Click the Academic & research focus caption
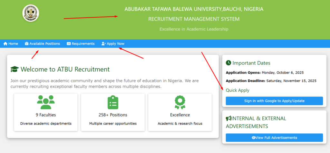Viewport: 330px width, 153px height. (x=180, y=123)
